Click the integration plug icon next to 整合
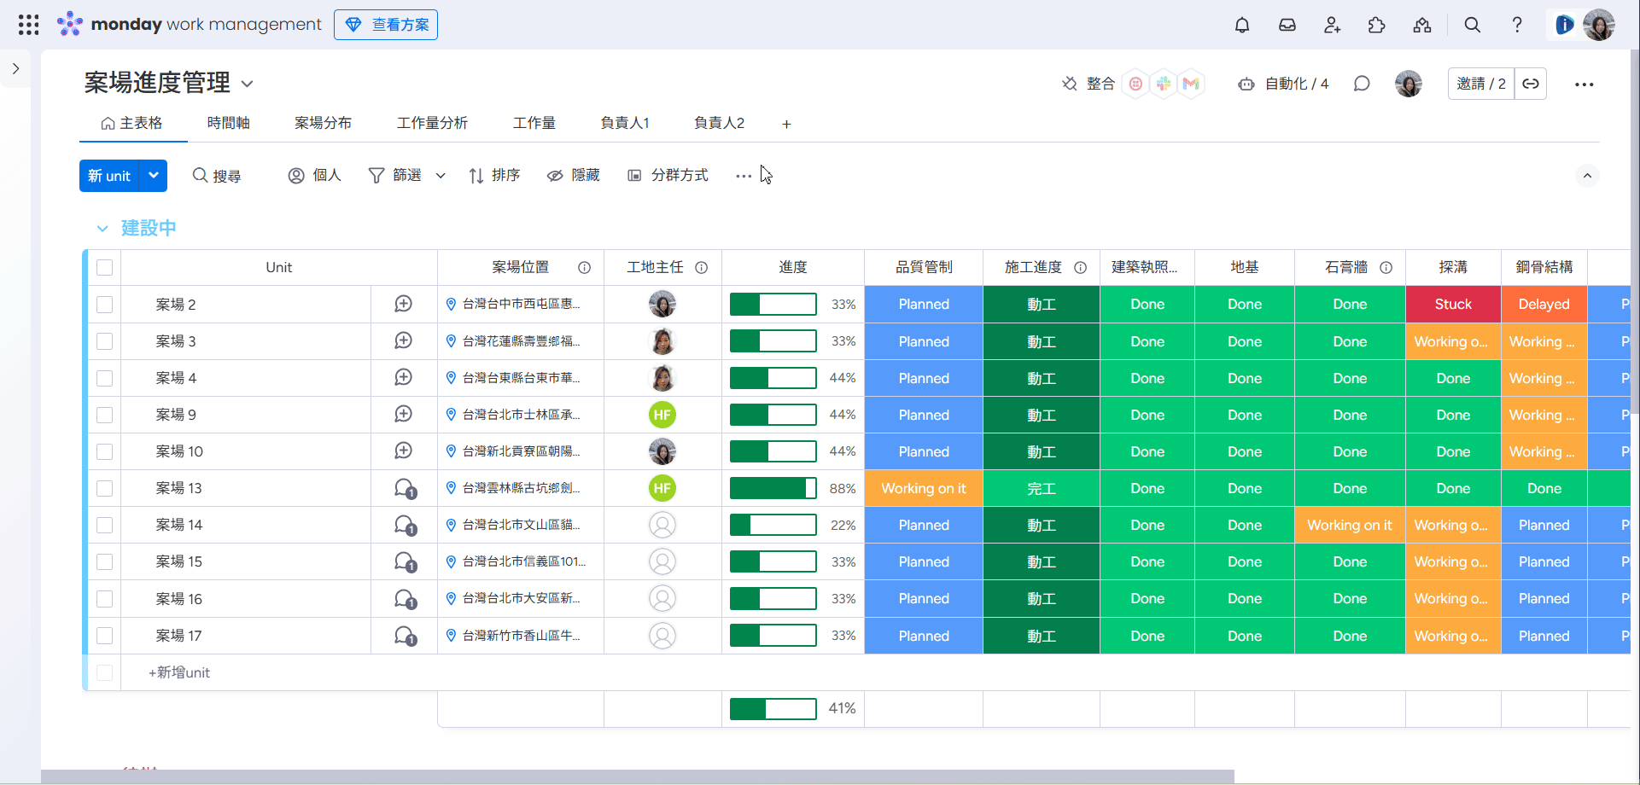The height and width of the screenshot is (785, 1640). pyautogui.click(x=1070, y=84)
